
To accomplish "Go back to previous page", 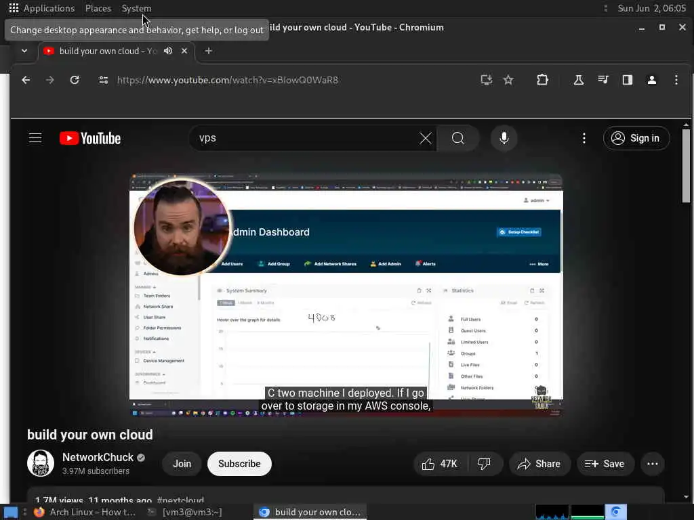I will tap(26, 80).
